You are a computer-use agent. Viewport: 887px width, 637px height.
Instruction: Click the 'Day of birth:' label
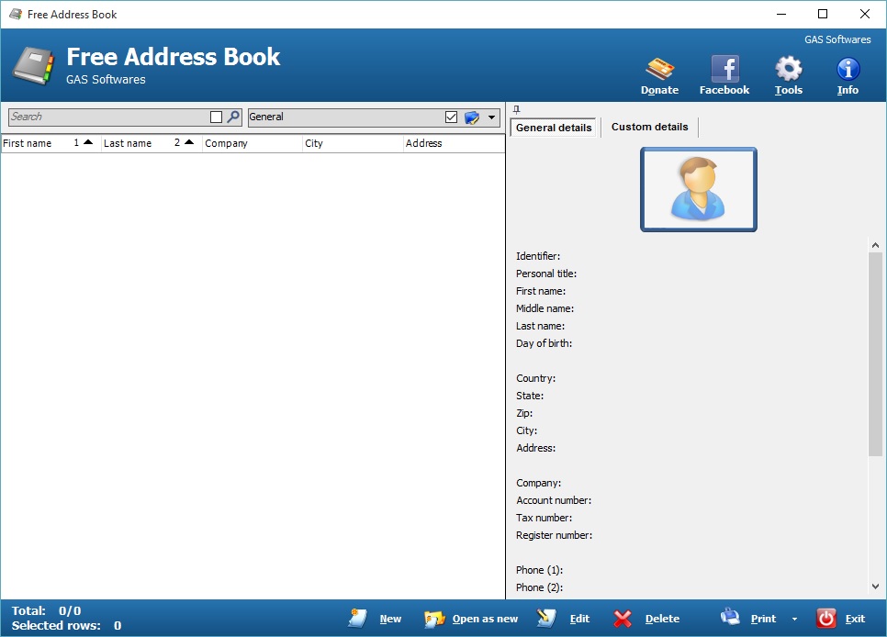coord(544,343)
